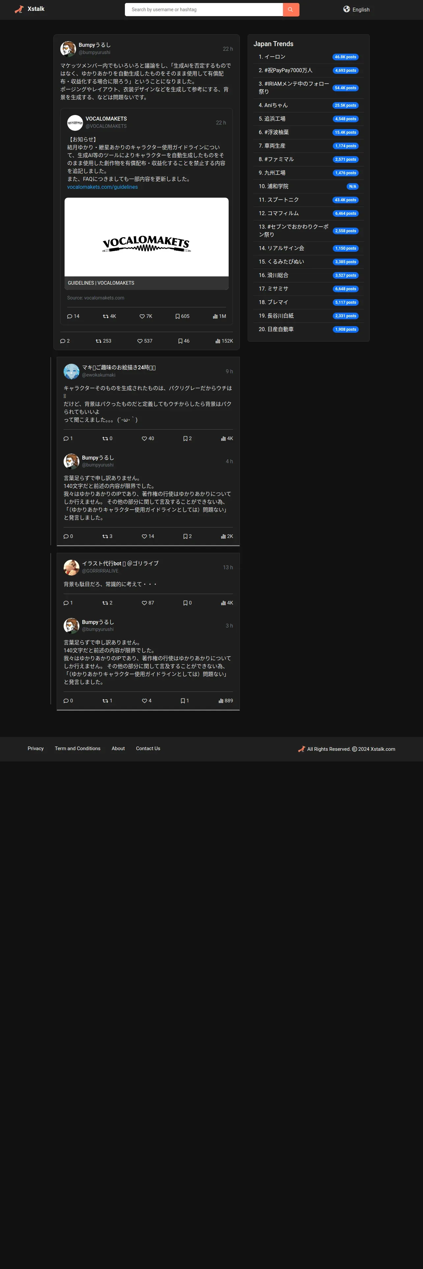Viewport: 423px width, 1269px height.
Task: Open the English language selector
Action: click(x=356, y=9)
